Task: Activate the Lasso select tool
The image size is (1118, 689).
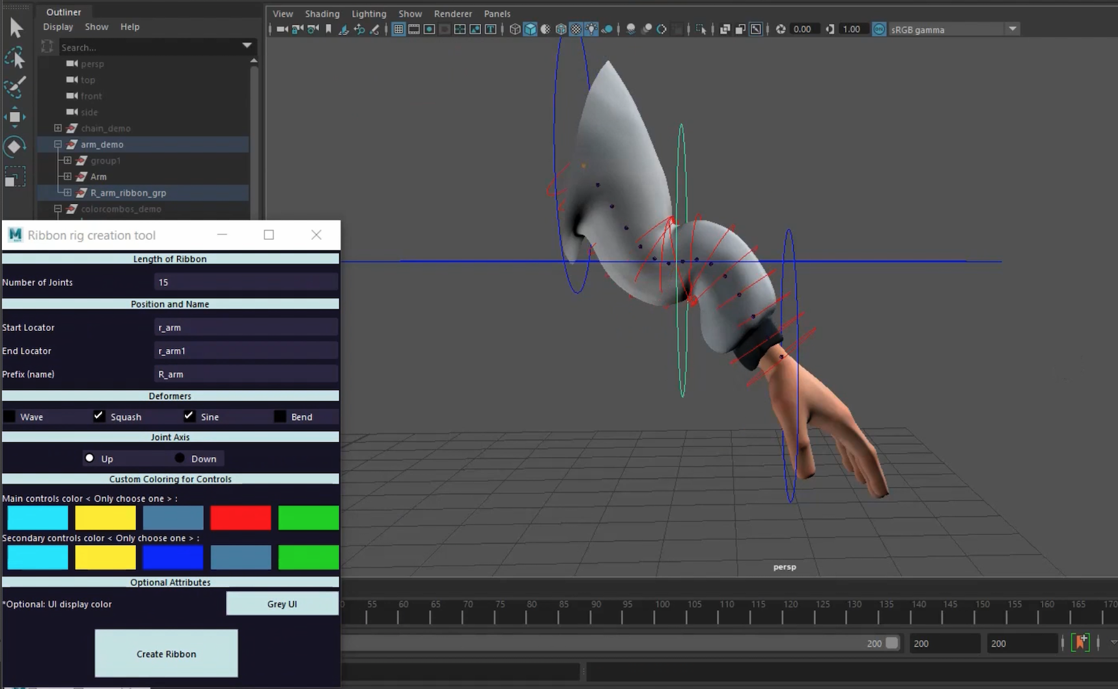Action: tap(15, 59)
